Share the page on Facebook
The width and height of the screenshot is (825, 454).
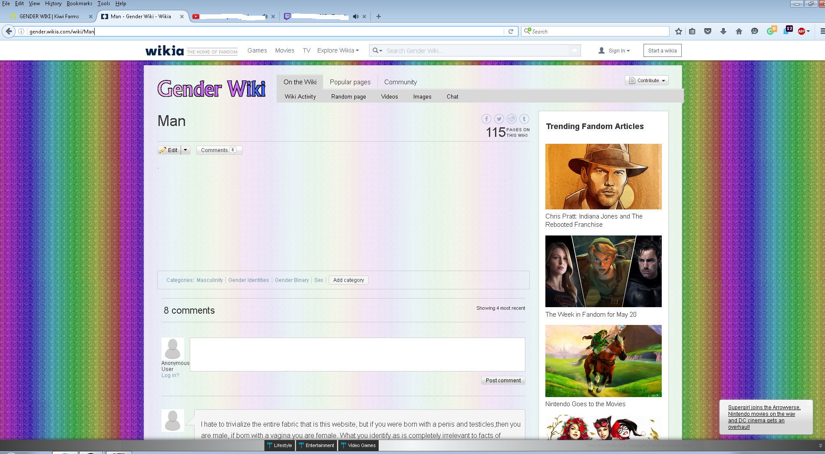point(486,119)
